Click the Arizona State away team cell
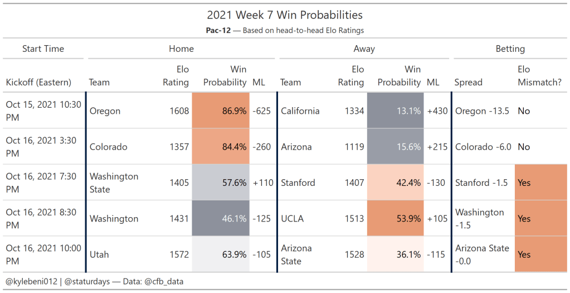 [296, 254]
